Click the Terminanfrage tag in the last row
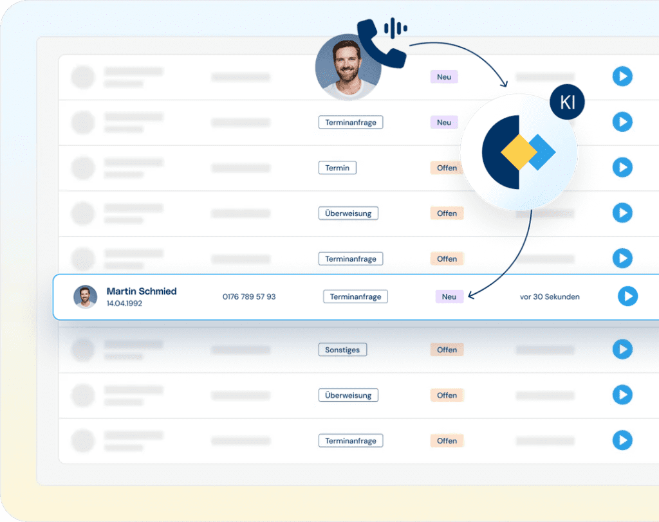 pos(351,440)
